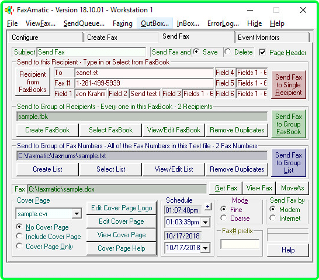Screen dimensions: 319x280
Task: Open the ErrorLog menu
Action: 223,23
